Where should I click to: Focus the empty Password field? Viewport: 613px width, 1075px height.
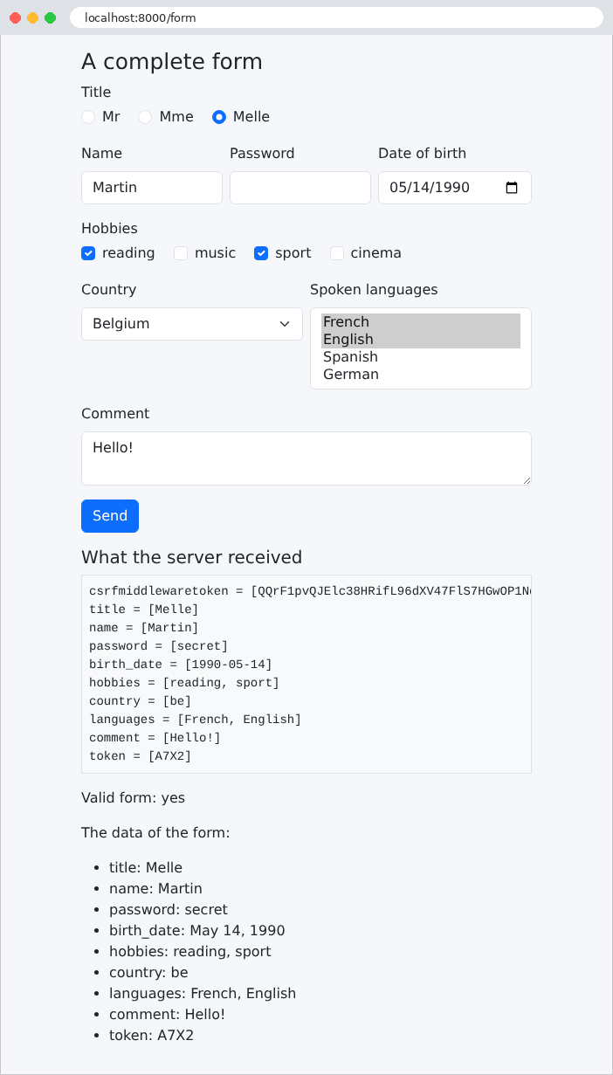tap(300, 188)
